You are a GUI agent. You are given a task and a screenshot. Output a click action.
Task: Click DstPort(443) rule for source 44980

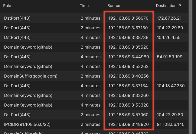pos(17,57)
